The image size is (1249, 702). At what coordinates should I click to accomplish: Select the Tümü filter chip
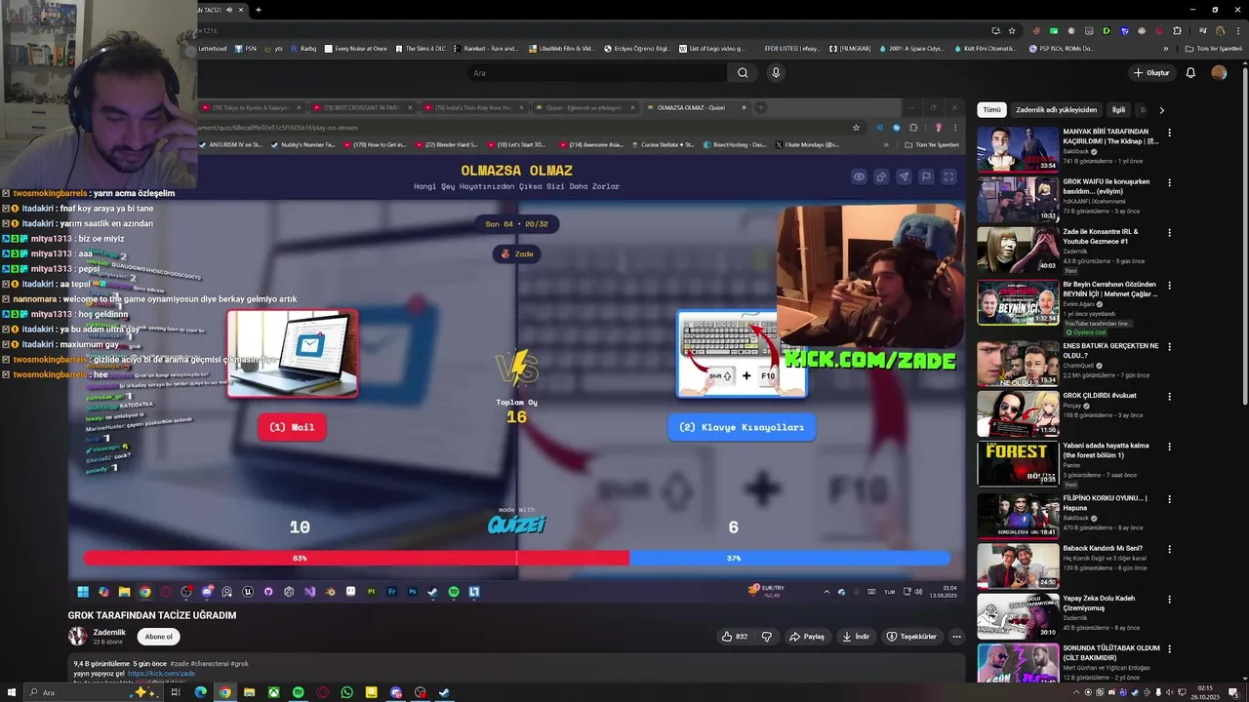click(991, 110)
